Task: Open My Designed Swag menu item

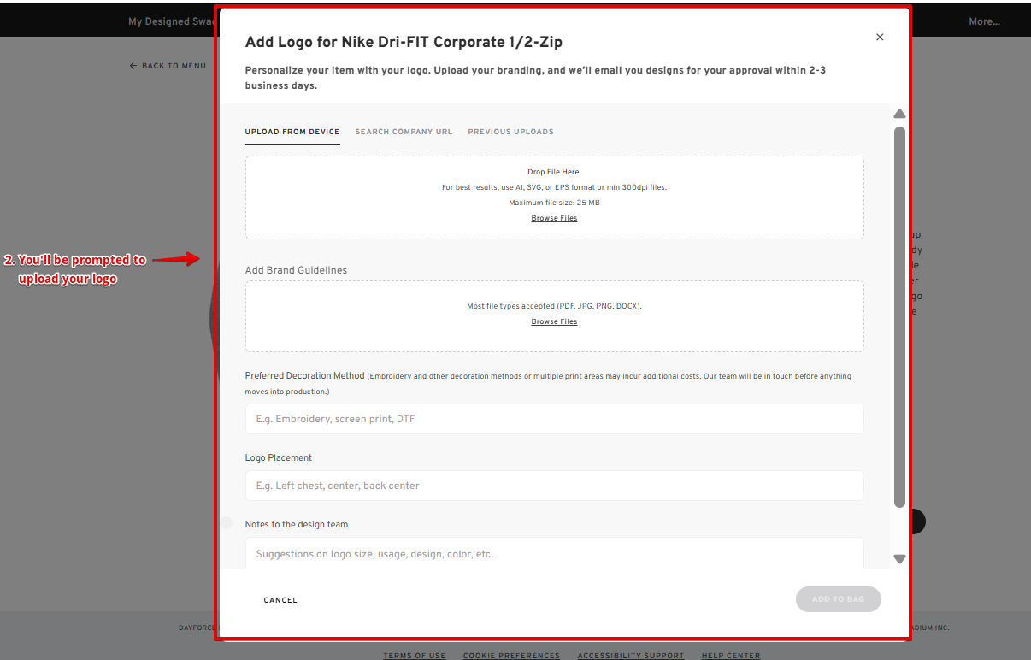Action: pyautogui.click(x=171, y=21)
